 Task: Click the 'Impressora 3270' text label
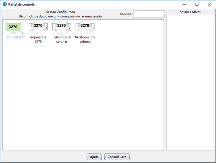(38, 39)
